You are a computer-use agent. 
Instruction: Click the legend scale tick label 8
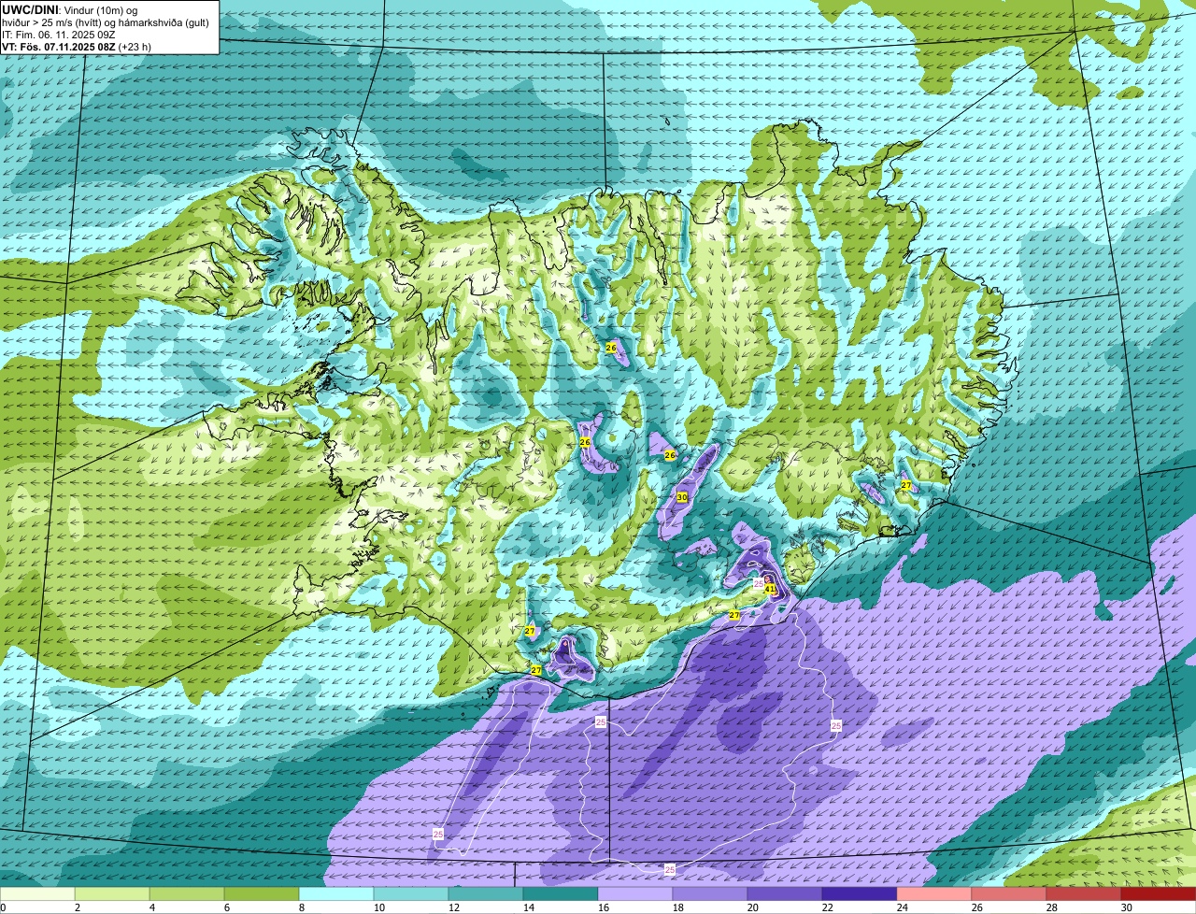[301, 907]
